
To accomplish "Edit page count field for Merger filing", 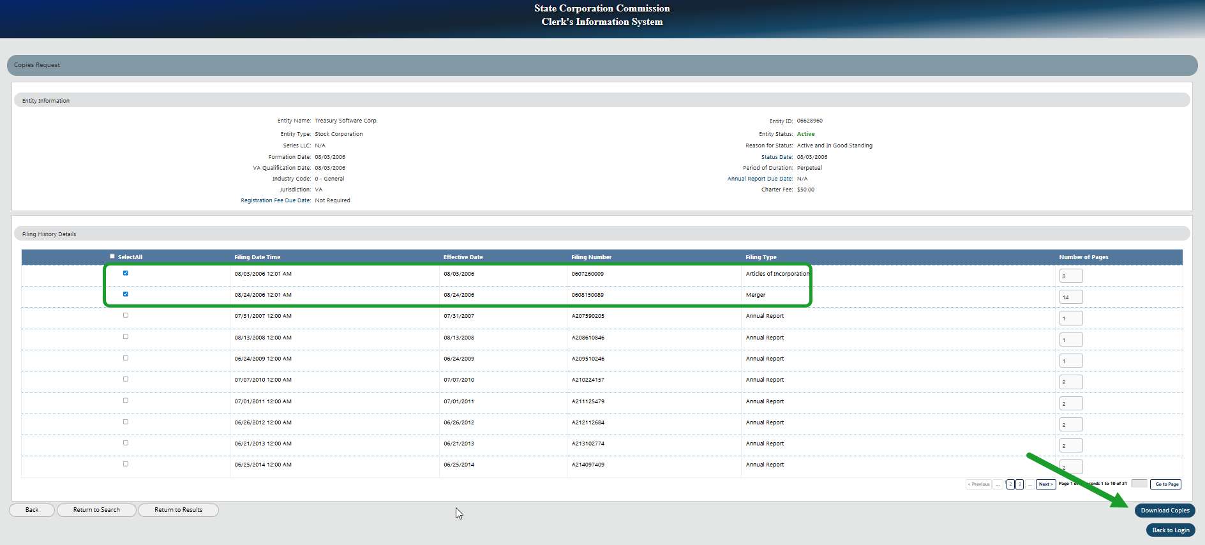I will click(x=1071, y=297).
